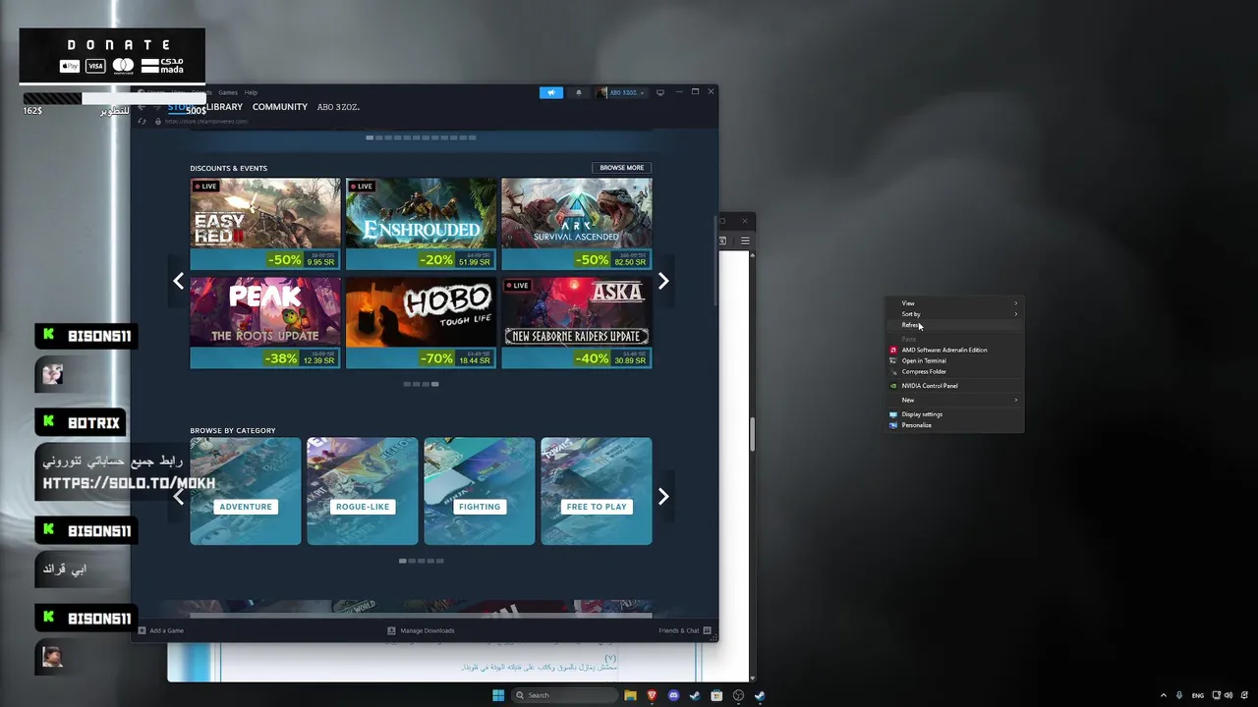
Task: Go to previous Browse by Category page
Action: (178, 497)
